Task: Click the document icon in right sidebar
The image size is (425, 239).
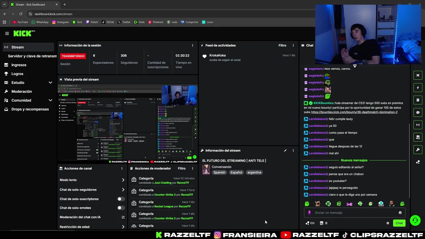Action: (x=418, y=100)
